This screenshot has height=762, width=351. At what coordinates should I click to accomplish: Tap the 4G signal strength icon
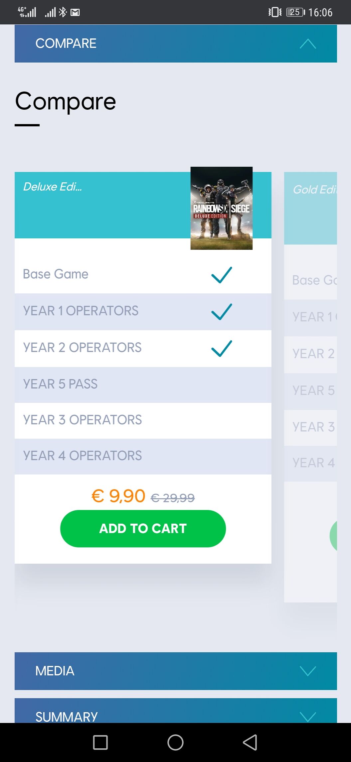[27, 12]
